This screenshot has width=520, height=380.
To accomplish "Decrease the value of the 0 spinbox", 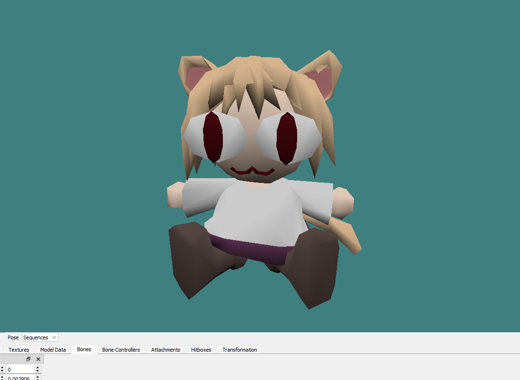I will (x=38, y=371).
